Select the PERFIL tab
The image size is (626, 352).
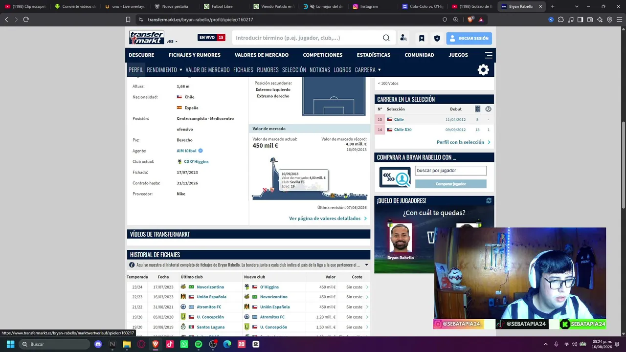coord(136,70)
